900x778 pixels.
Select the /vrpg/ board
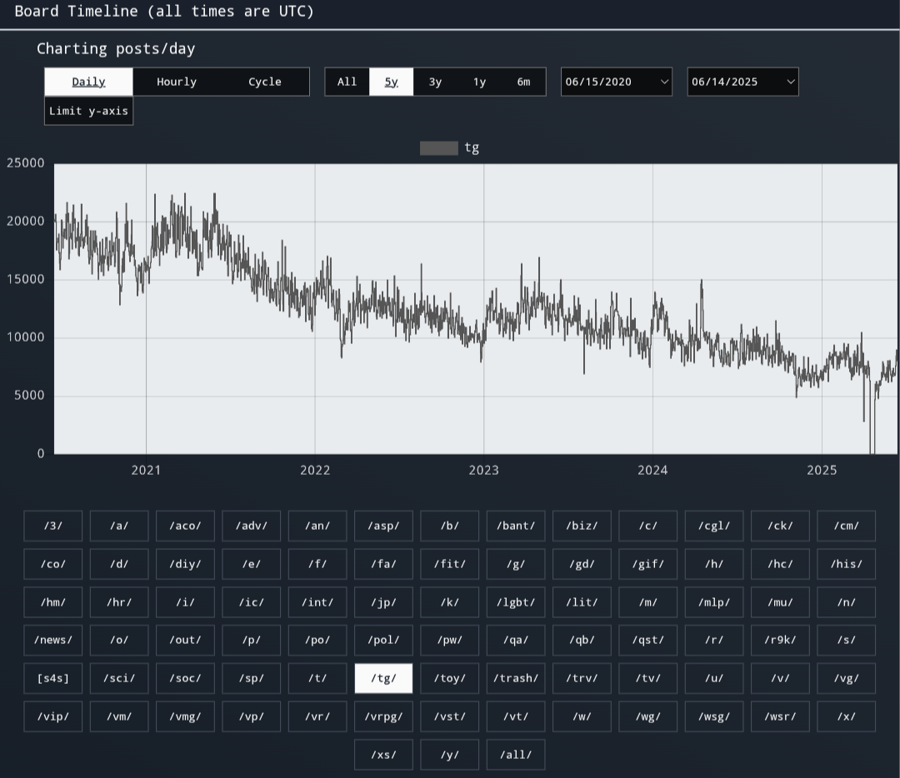point(383,716)
